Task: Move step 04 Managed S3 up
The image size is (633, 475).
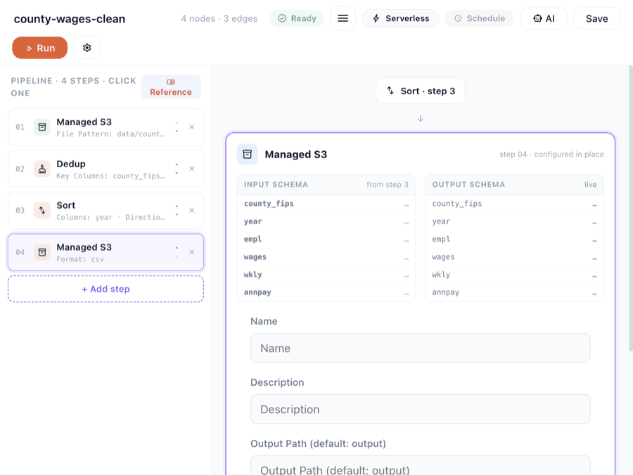Action: pos(177,247)
